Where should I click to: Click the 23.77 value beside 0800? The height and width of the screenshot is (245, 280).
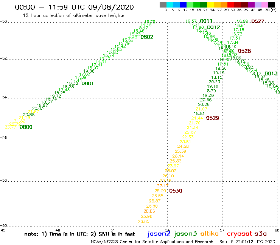click(10, 127)
